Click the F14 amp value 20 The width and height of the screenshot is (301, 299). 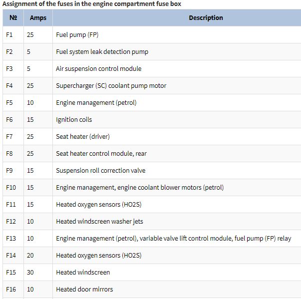(30, 256)
